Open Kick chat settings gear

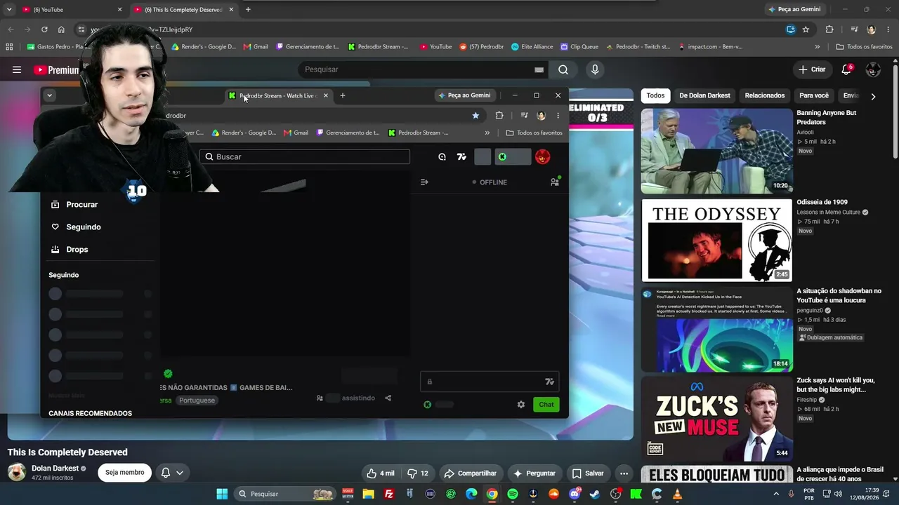point(521,404)
